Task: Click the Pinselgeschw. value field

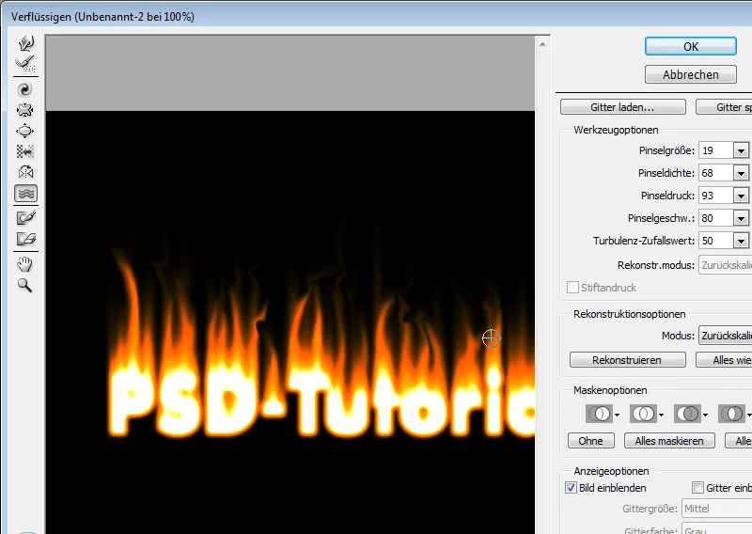Action: click(x=716, y=218)
